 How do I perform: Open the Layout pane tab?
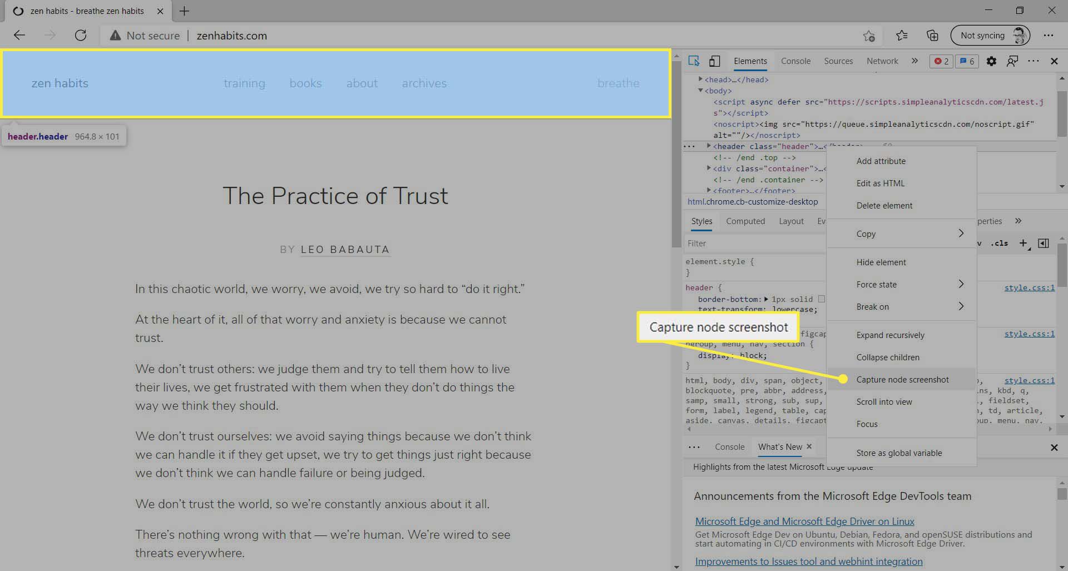[x=791, y=221]
